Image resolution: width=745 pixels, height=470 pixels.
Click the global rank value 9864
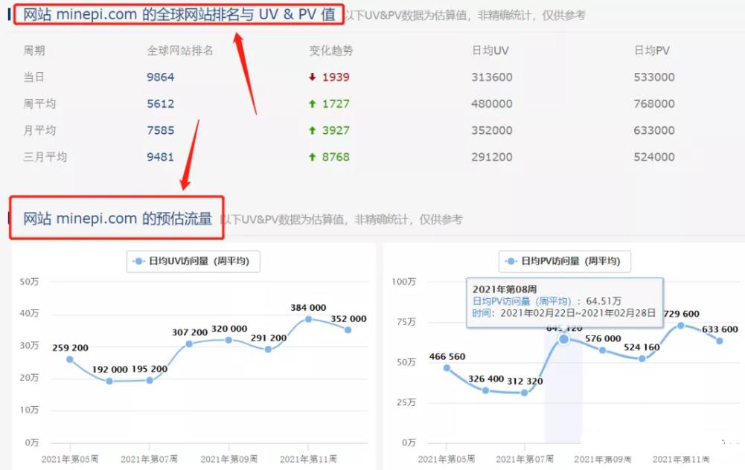pos(160,77)
